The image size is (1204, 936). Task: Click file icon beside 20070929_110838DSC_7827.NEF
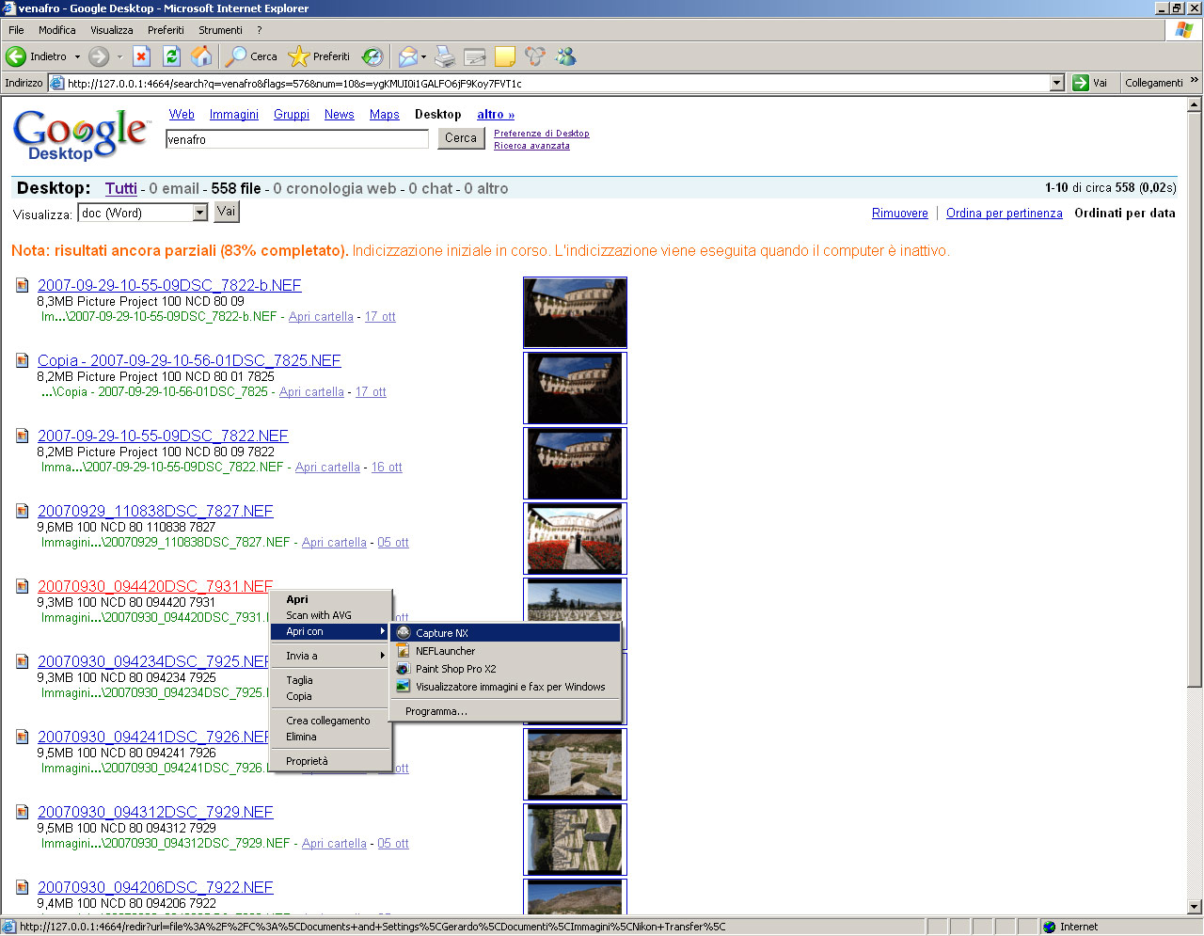(22, 510)
